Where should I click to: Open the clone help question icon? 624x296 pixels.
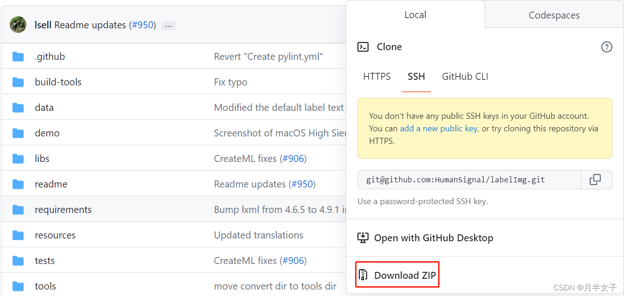click(x=606, y=47)
